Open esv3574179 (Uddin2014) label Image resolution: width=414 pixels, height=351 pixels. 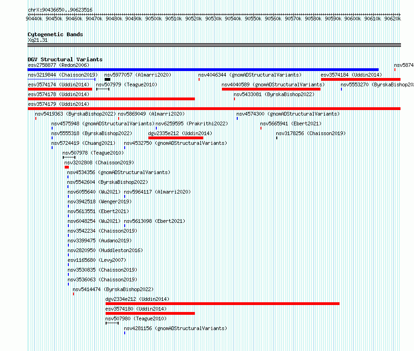pos(59,104)
